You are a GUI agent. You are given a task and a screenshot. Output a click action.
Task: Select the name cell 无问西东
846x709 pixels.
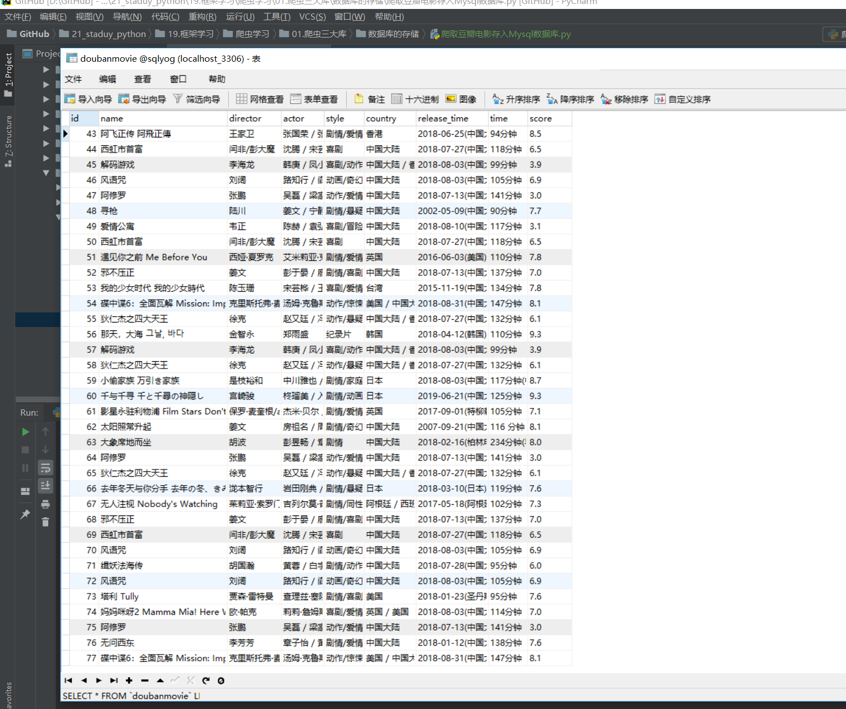click(x=163, y=643)
